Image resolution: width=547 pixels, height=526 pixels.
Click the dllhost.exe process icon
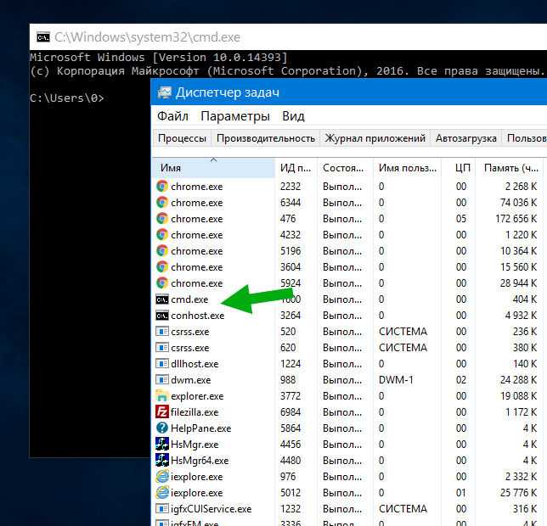tap(162, 364)
